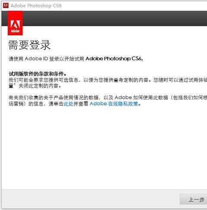
Task: Click the 有关我们收集的关于产品使用情况 paragraph line
Action: [108, 98]
